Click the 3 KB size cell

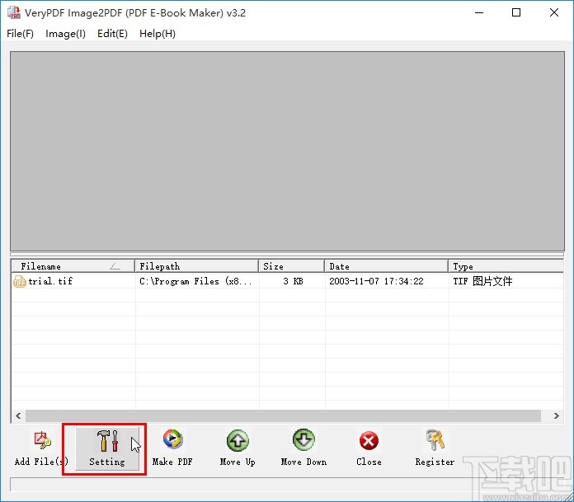293,281
